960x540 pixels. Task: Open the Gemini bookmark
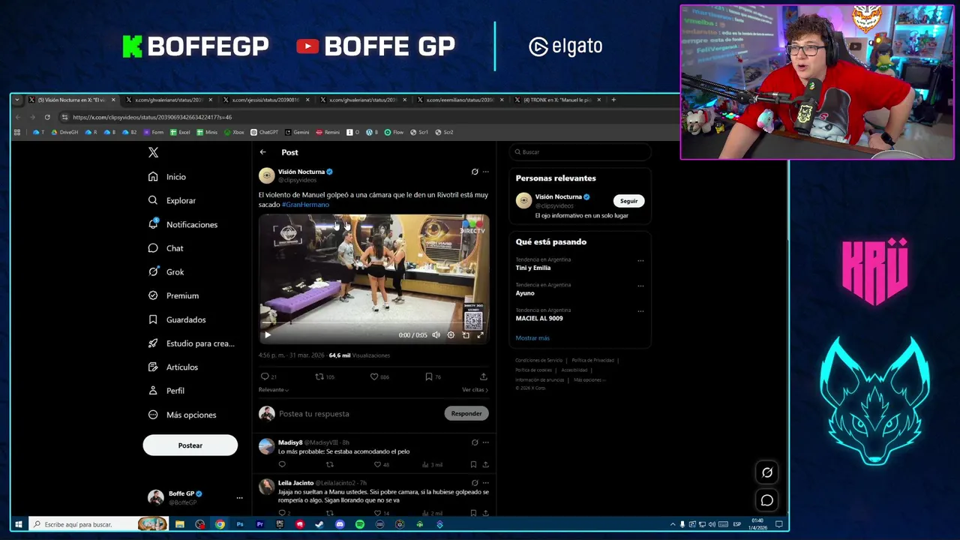pyautogui.click(x=297, y=132)
